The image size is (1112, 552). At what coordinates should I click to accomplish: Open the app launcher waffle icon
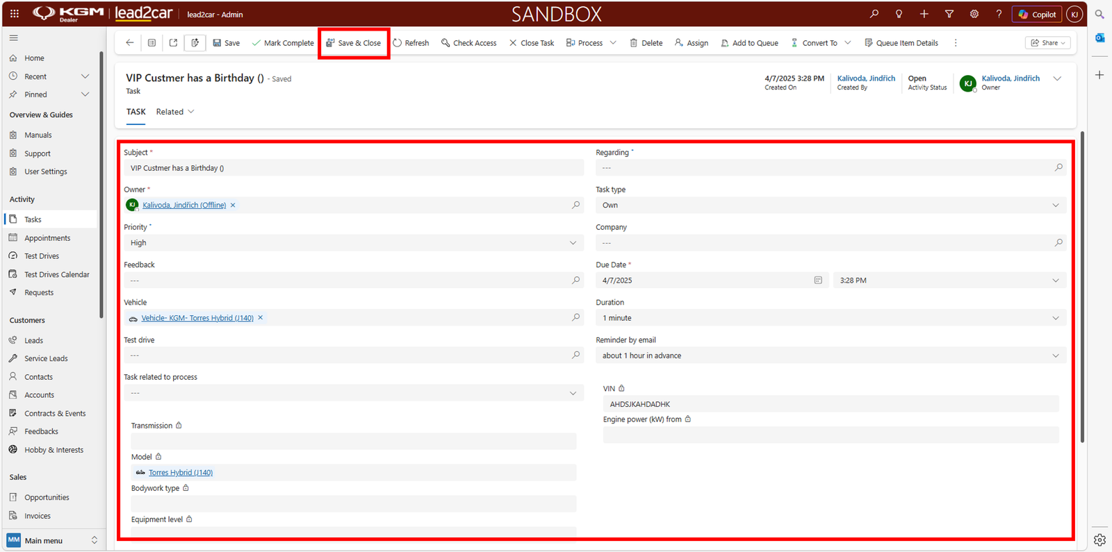coord(14,14)
